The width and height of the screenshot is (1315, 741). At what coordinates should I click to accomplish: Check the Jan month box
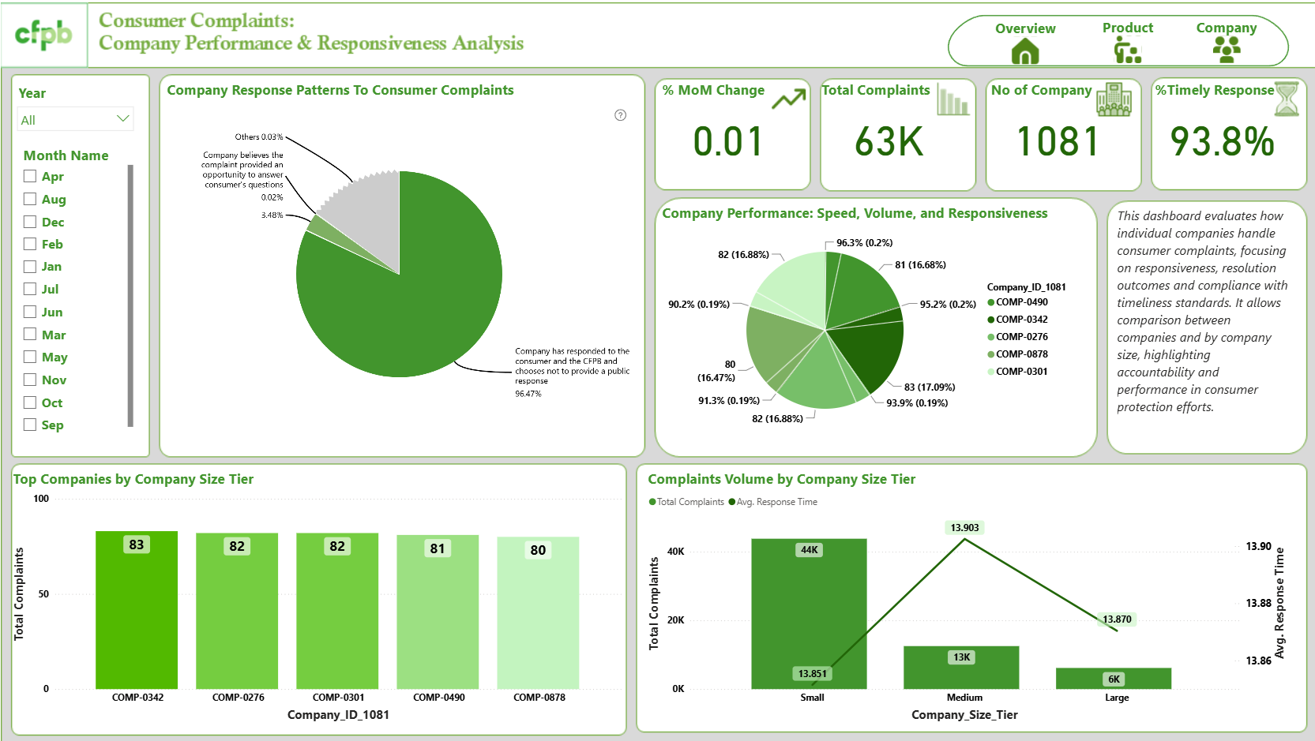(30, 267)
